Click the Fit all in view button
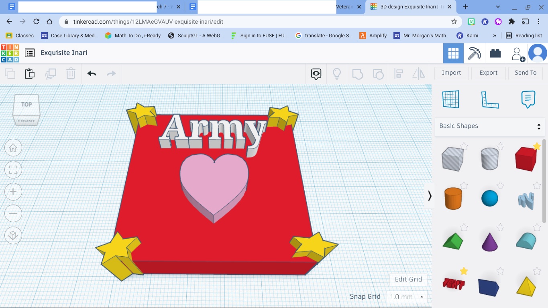The height and width of the screenshot is (308, 548). tap(13, 170)
